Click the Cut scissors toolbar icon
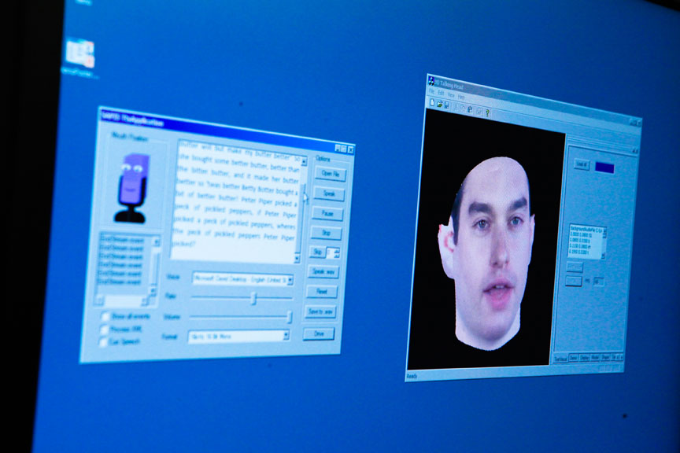The height and width of the screenshot is (453, 680). coord(456,107)
